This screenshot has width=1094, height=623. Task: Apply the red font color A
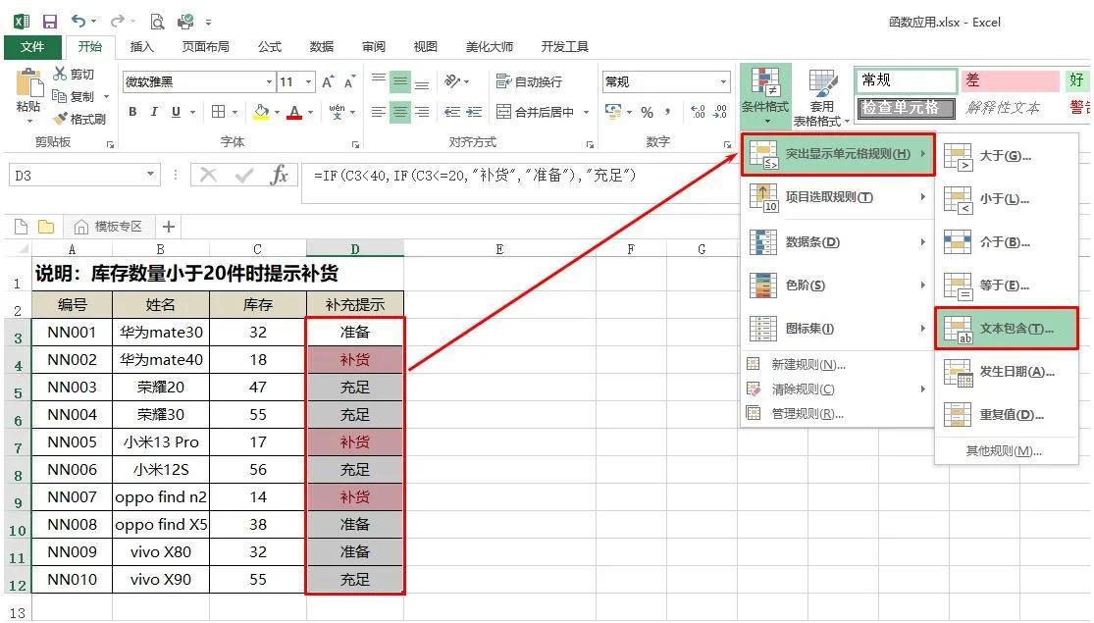pyautogui.click(x=294, y=112)
